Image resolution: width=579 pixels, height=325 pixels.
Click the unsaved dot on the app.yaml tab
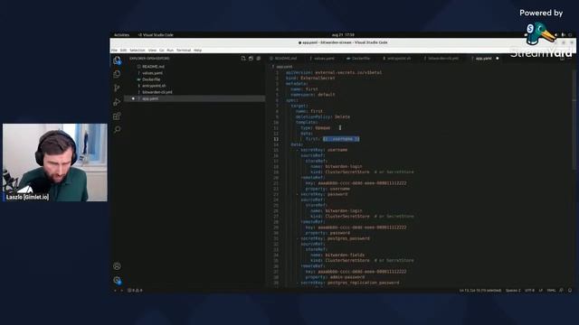[x=498, y=58]
